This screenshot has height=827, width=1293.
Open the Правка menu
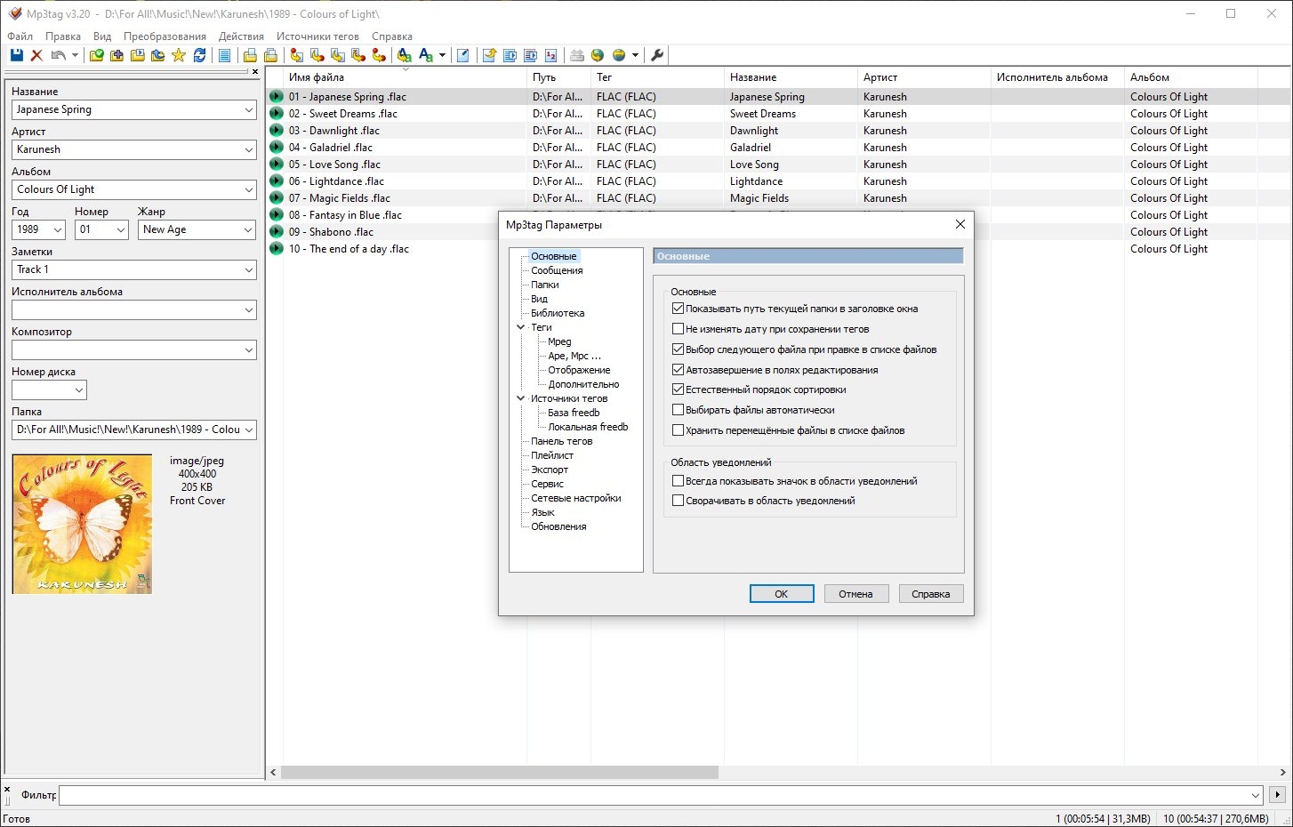(x=63, y=36)
